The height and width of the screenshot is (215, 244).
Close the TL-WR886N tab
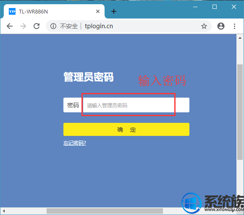98,11
